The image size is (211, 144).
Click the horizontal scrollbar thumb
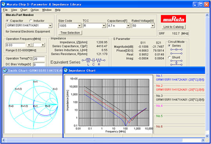point(94,140)
